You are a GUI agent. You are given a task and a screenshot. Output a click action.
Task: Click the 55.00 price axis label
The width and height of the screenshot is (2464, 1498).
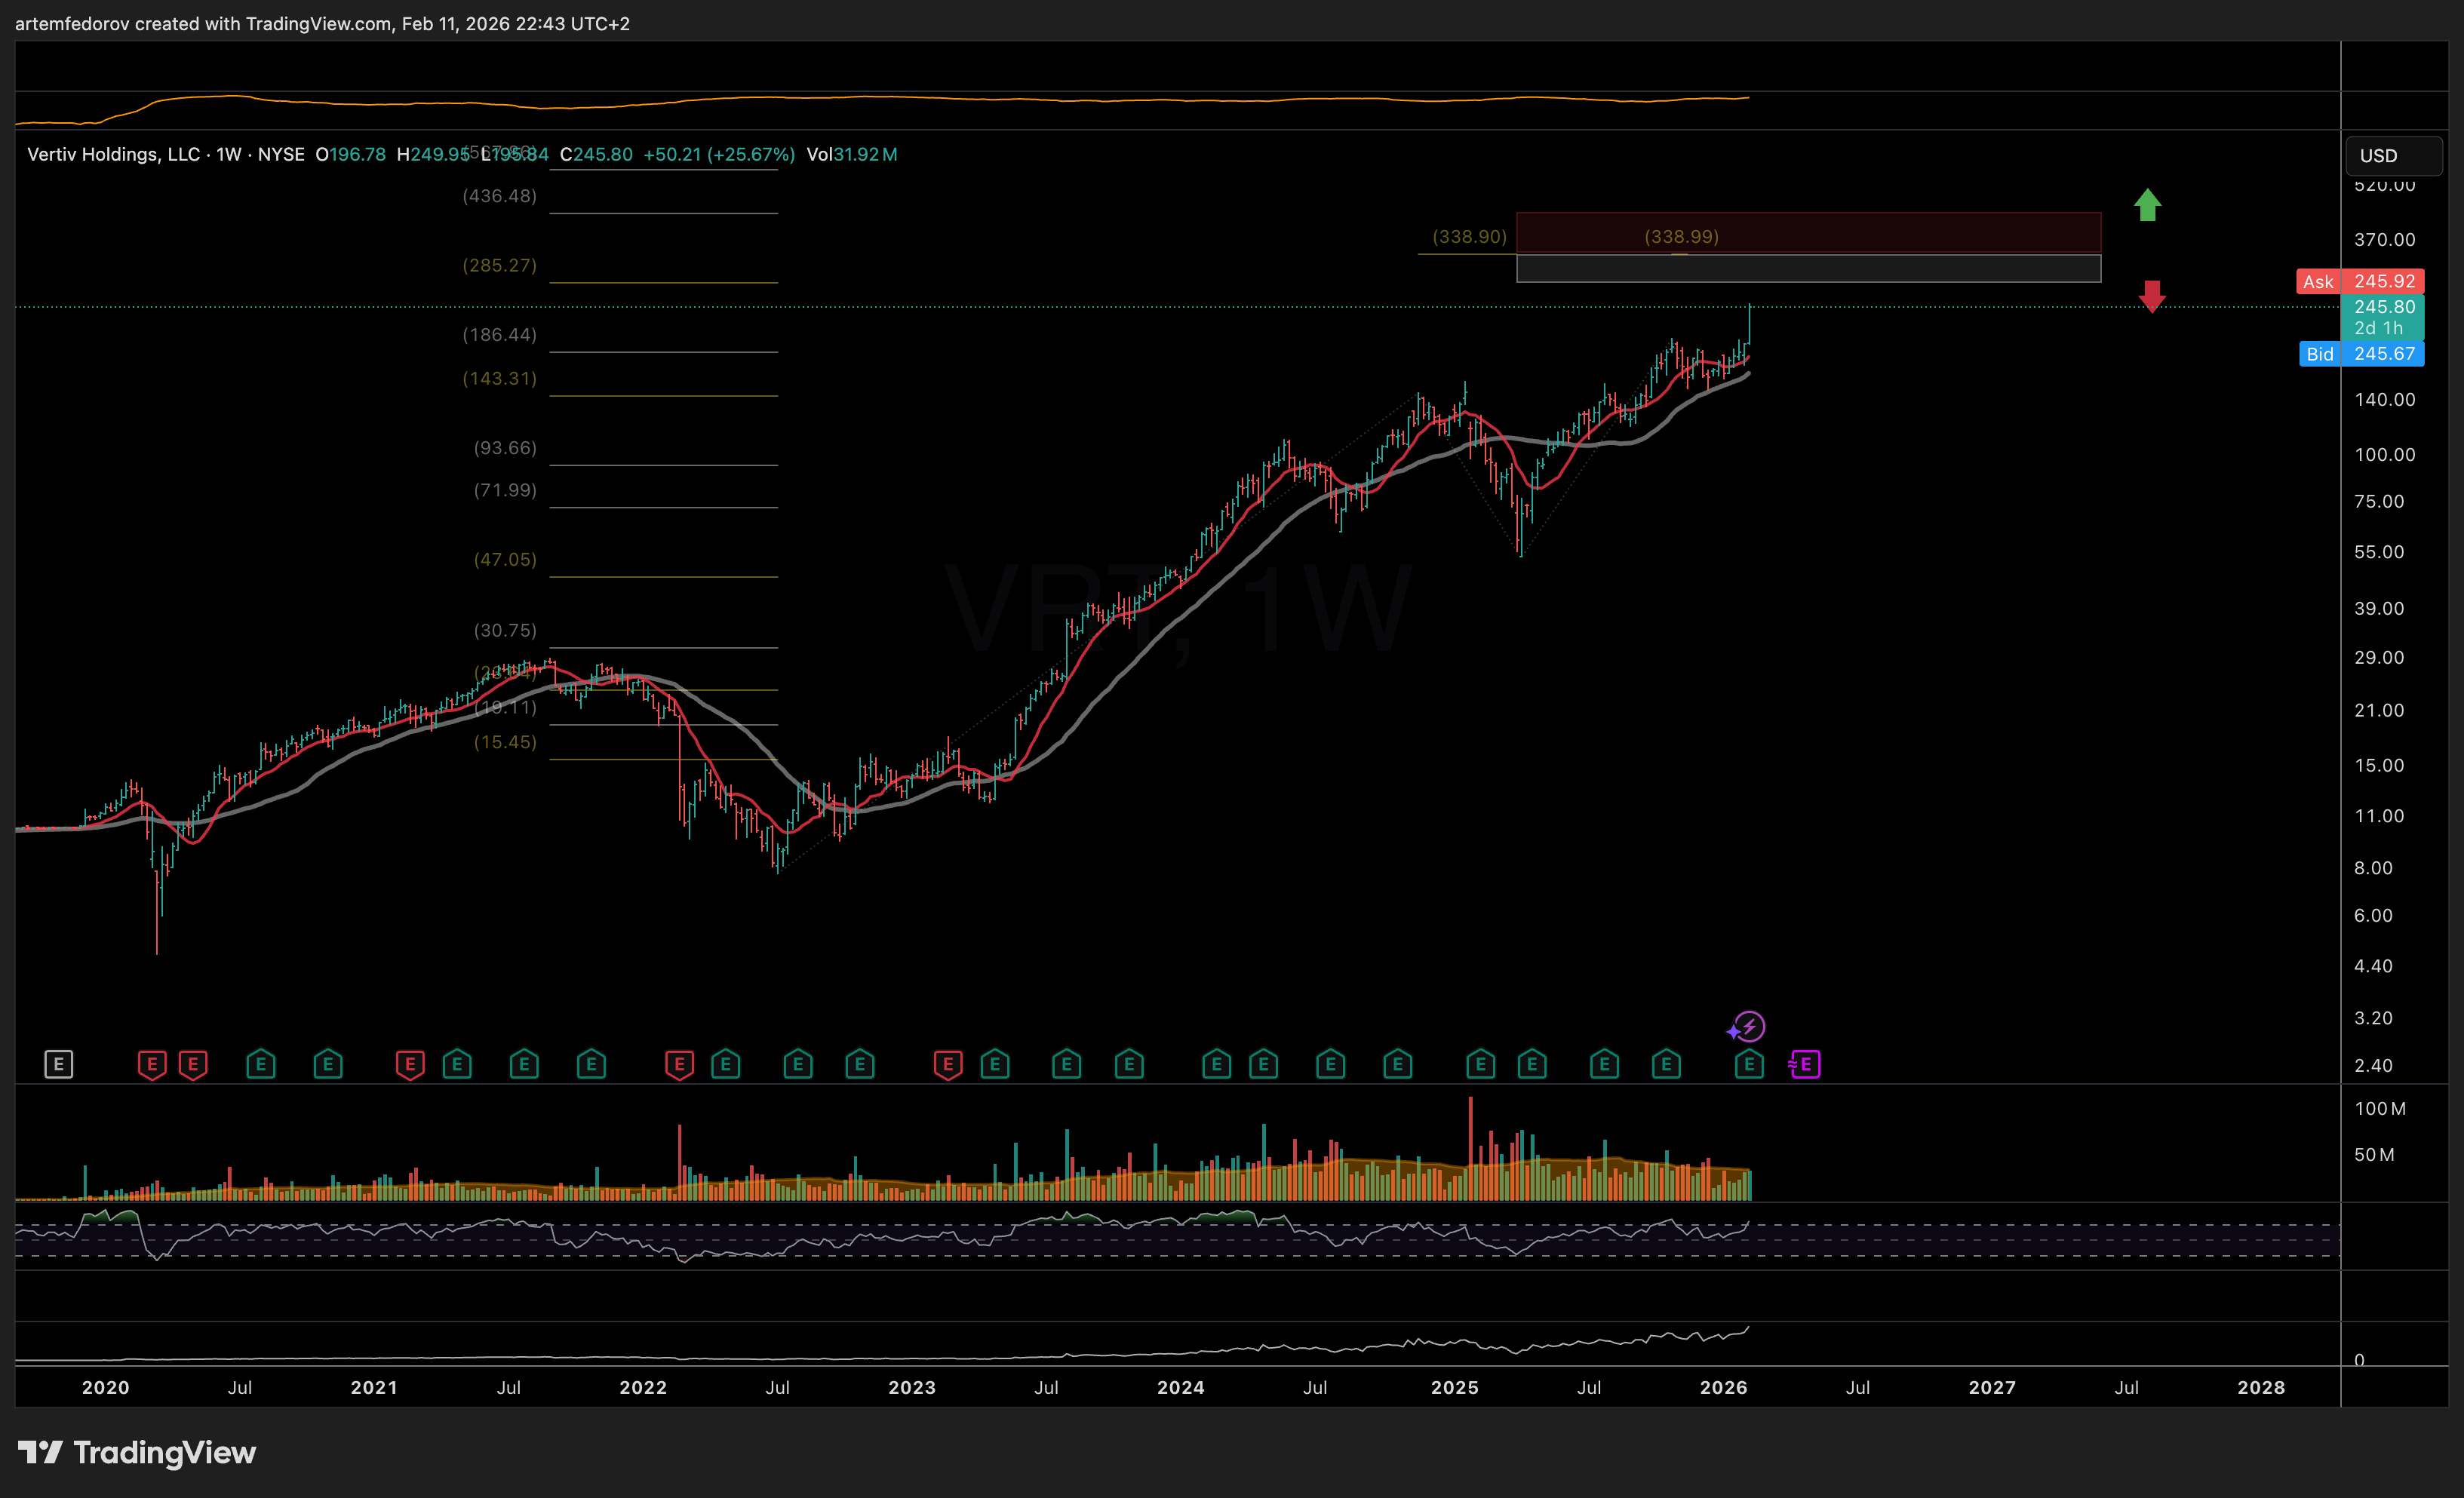click(2379, 552)
